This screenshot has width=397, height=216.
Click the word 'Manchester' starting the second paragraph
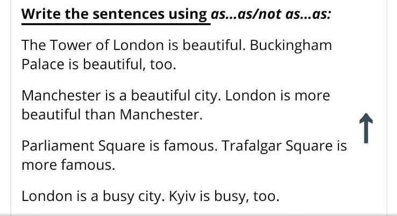click(x=61, y=96)
